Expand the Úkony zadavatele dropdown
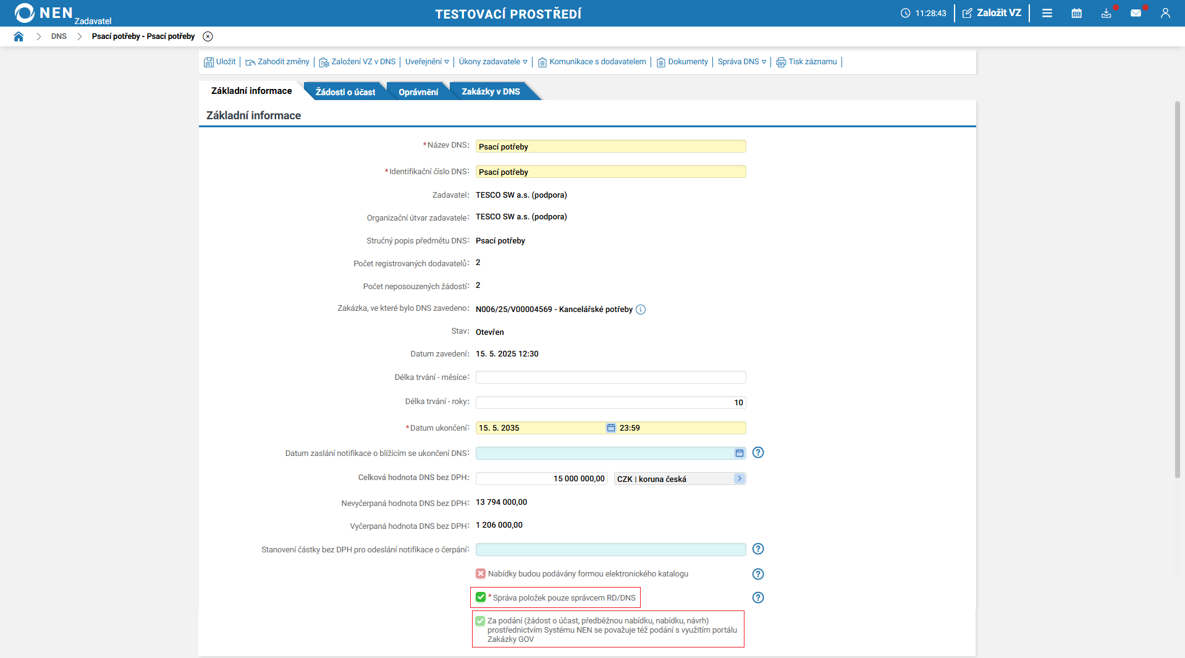This screenshot has width=1185, height=658. 493,62
